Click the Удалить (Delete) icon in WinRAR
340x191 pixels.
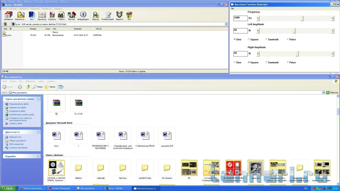52,16
